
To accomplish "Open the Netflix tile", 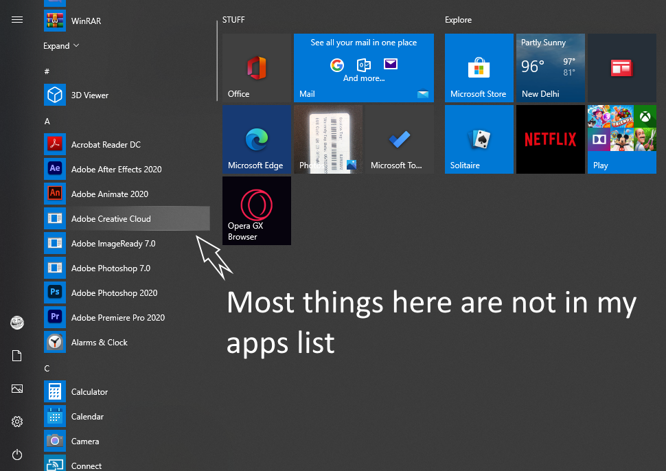I will pyautogui.click(x=551, y=139).
